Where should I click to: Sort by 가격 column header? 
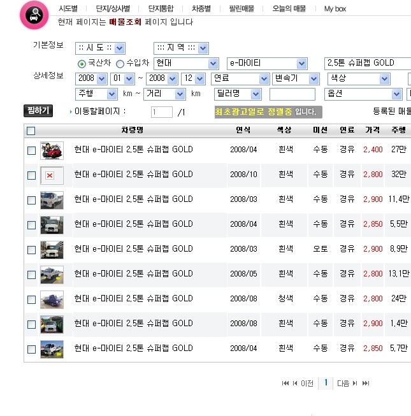[x=373, y=130]
